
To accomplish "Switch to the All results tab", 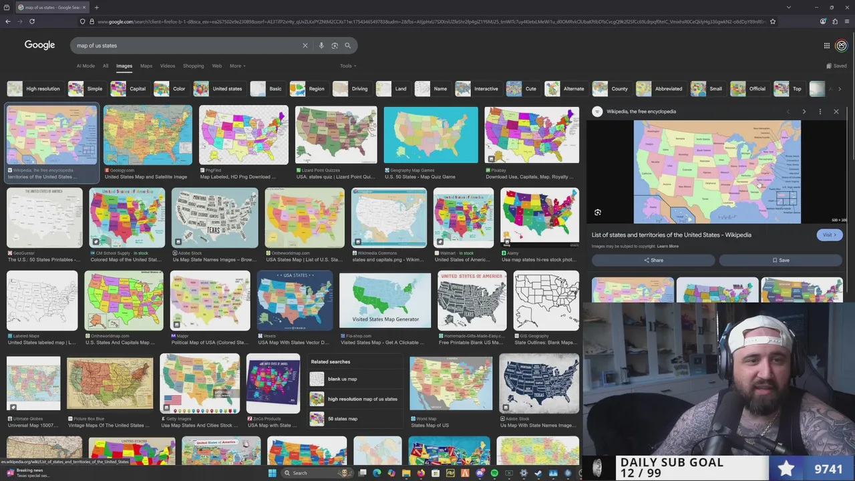I will point(106,66).
